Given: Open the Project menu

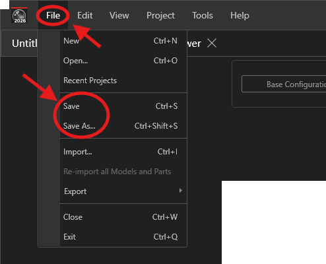Looking at the screenshot, I should pyautogui.click(x=160, y=15).
